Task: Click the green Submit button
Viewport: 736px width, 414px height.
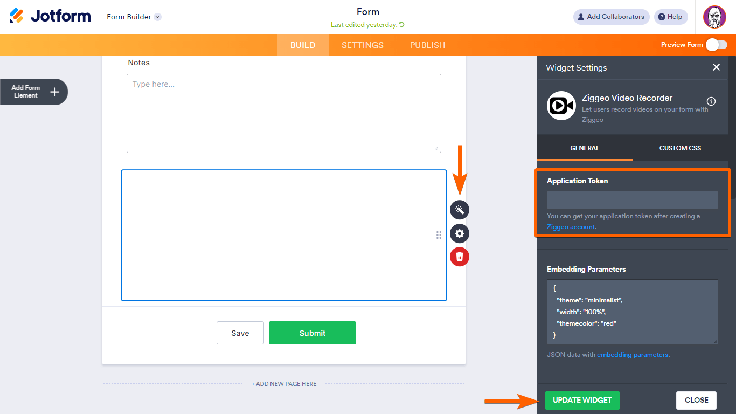Action: coord(313,333)
